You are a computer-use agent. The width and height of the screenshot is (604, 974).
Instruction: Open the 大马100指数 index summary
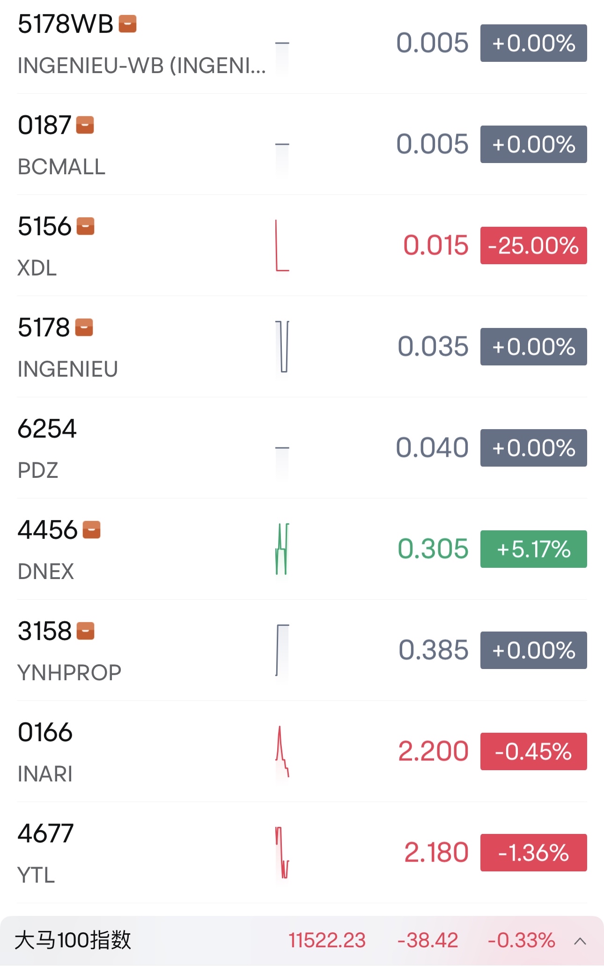(302, 940)
